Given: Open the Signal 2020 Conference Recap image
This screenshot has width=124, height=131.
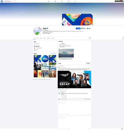Looking at the screenshot, I should 74,79.
